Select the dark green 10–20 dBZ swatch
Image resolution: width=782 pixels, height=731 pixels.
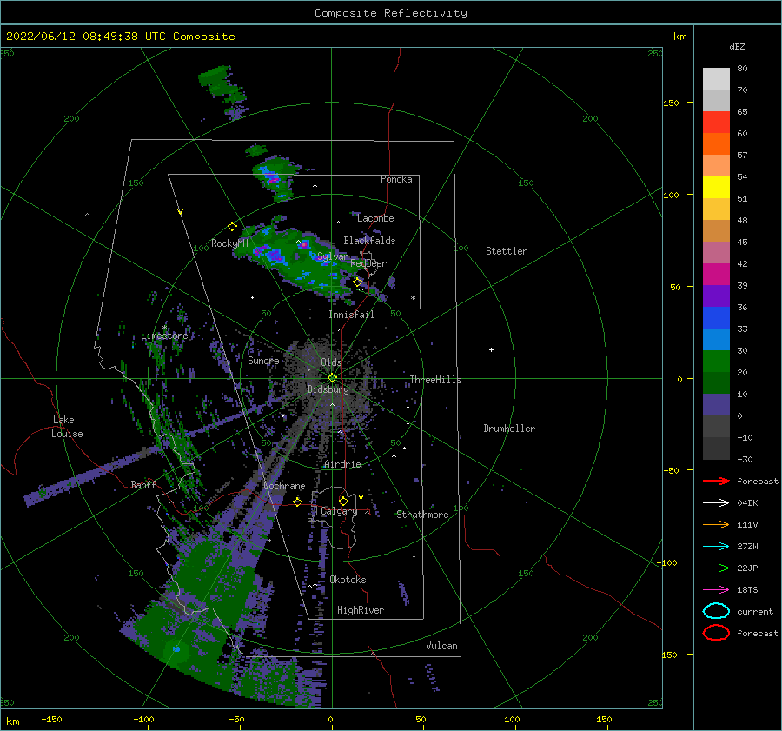pyautogui.click(x=716, y=383)
